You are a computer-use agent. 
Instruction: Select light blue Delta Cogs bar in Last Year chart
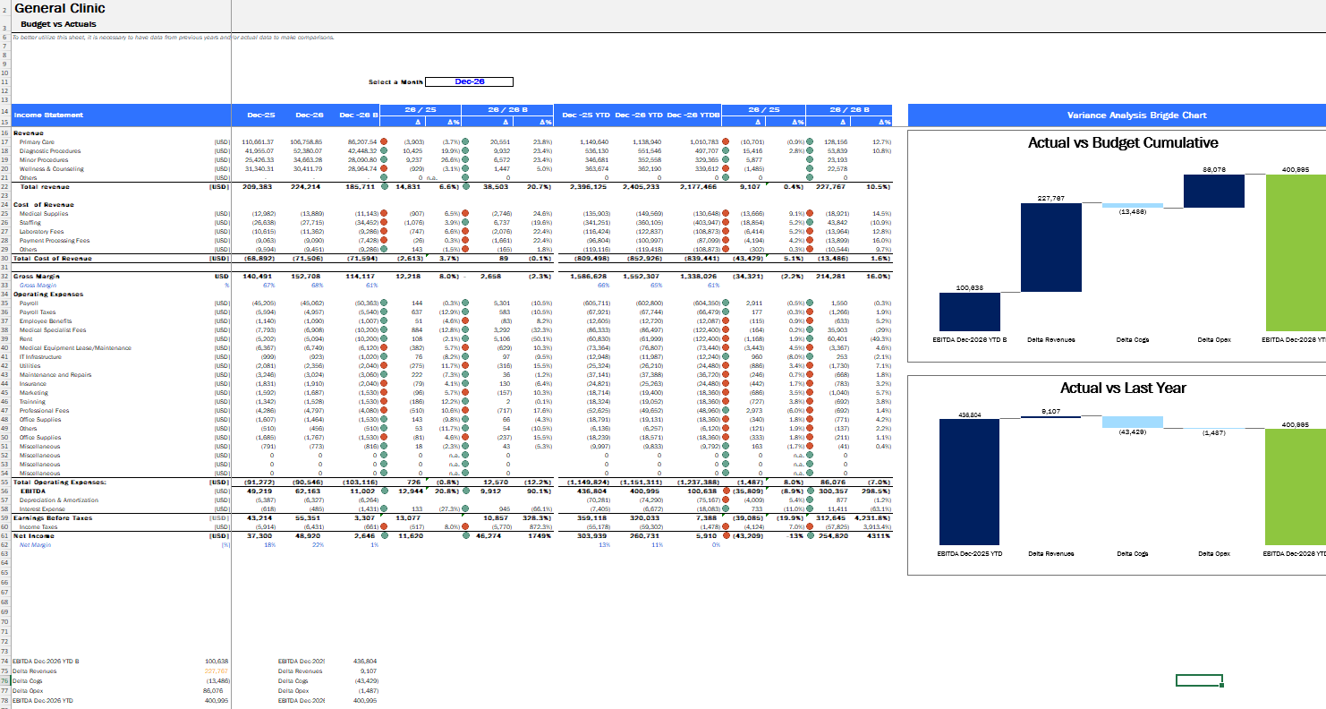tap(1132, 423)
